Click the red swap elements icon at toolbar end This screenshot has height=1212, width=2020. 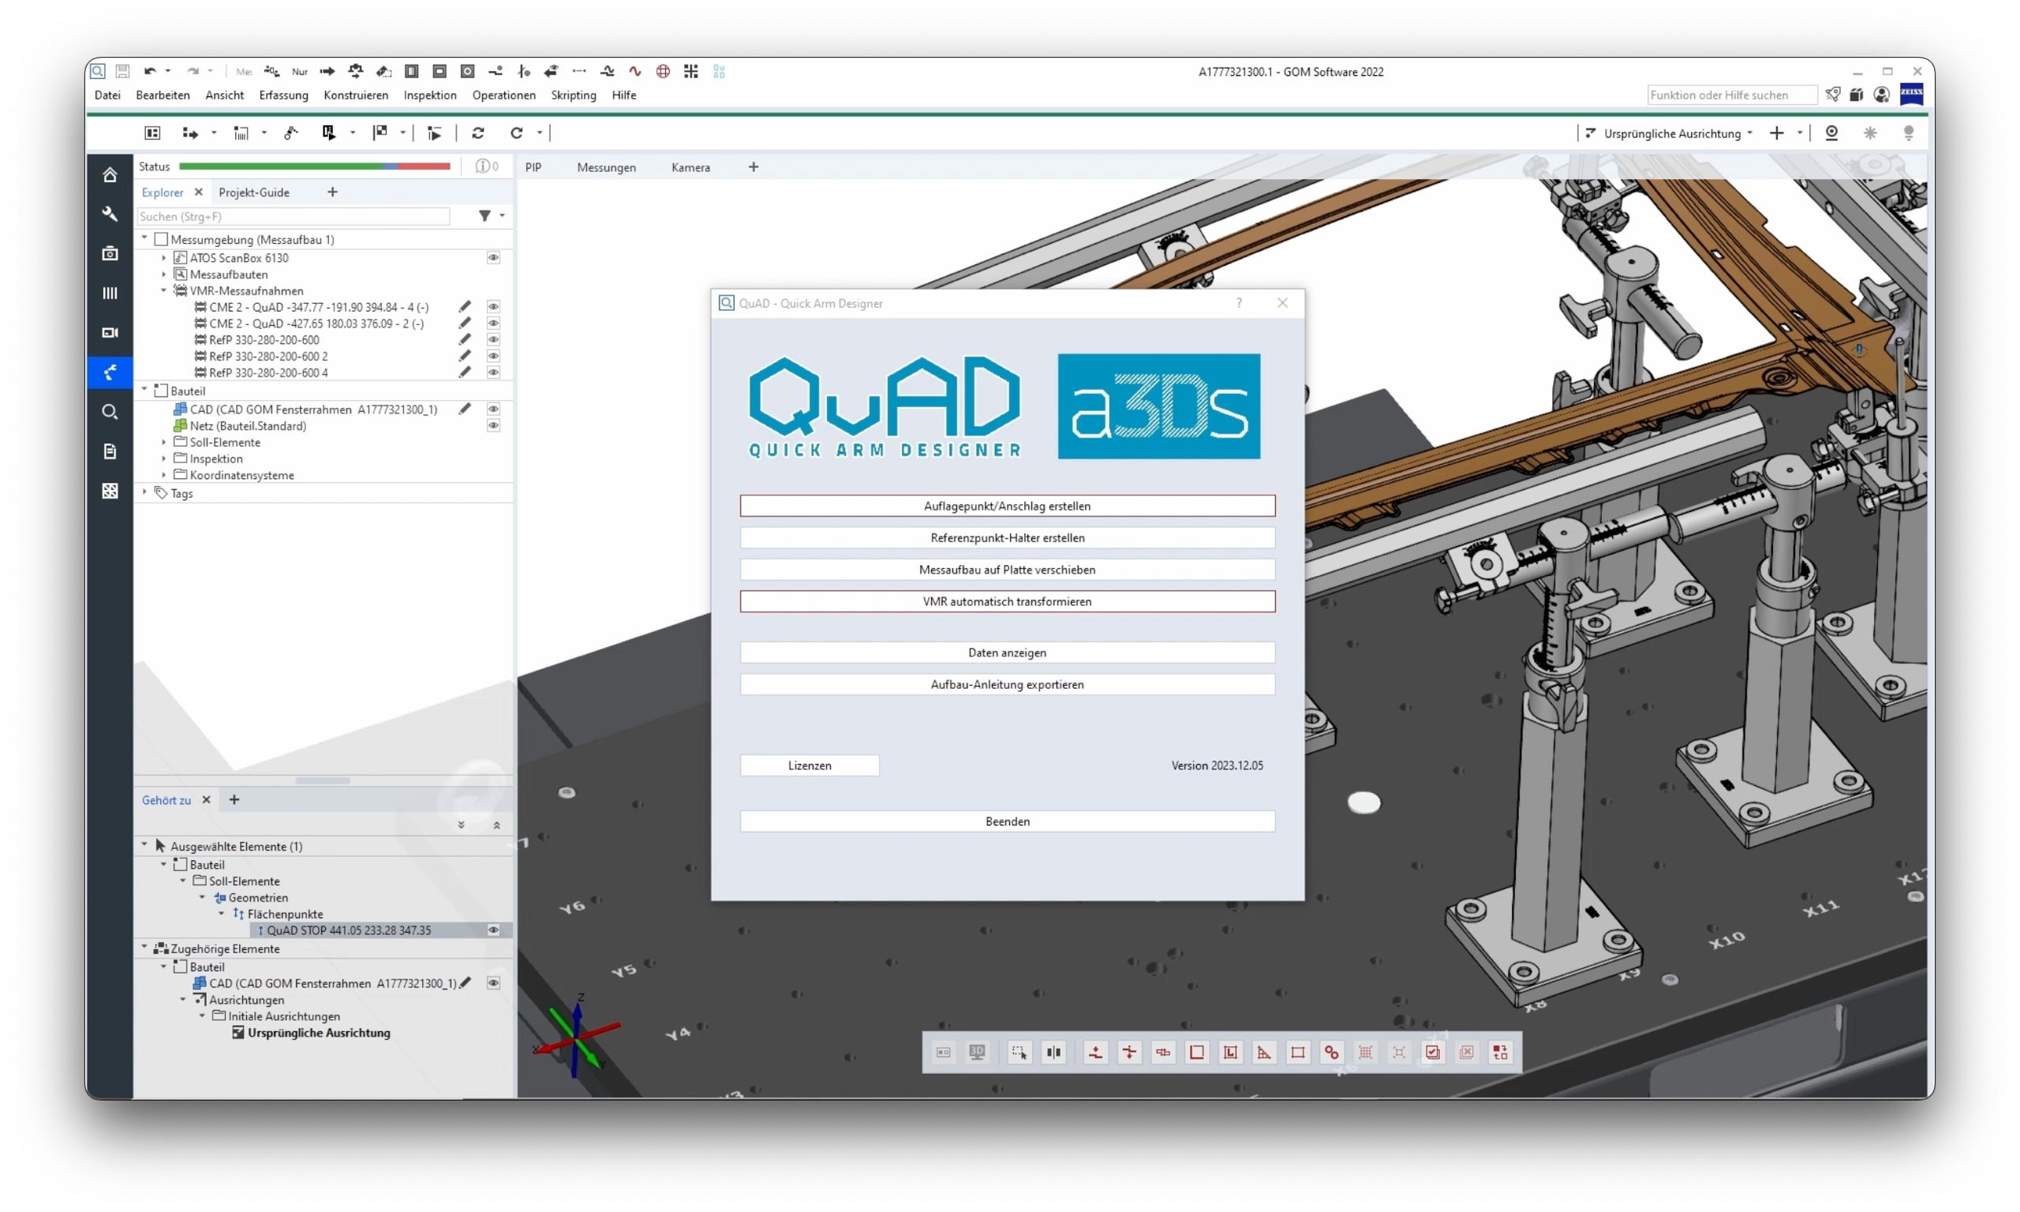click(x=1500, y=1052)
